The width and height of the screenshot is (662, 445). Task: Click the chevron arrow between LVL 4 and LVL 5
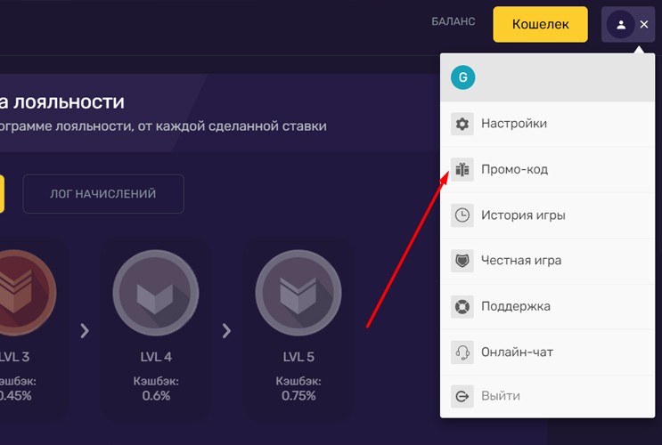[226, 331]
